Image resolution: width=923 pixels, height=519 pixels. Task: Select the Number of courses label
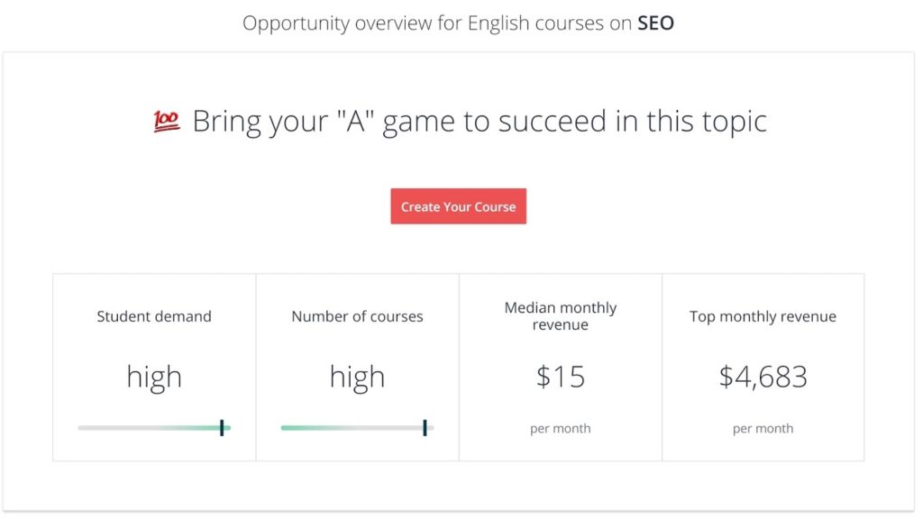(x=357, y=316)
